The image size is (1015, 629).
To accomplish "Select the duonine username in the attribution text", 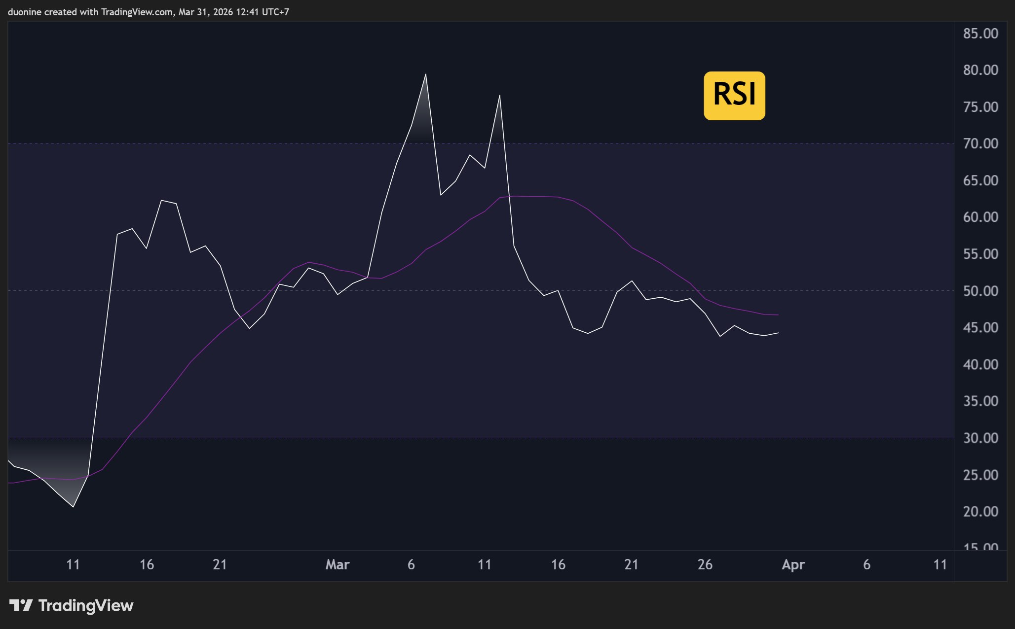I will (23, 12).
